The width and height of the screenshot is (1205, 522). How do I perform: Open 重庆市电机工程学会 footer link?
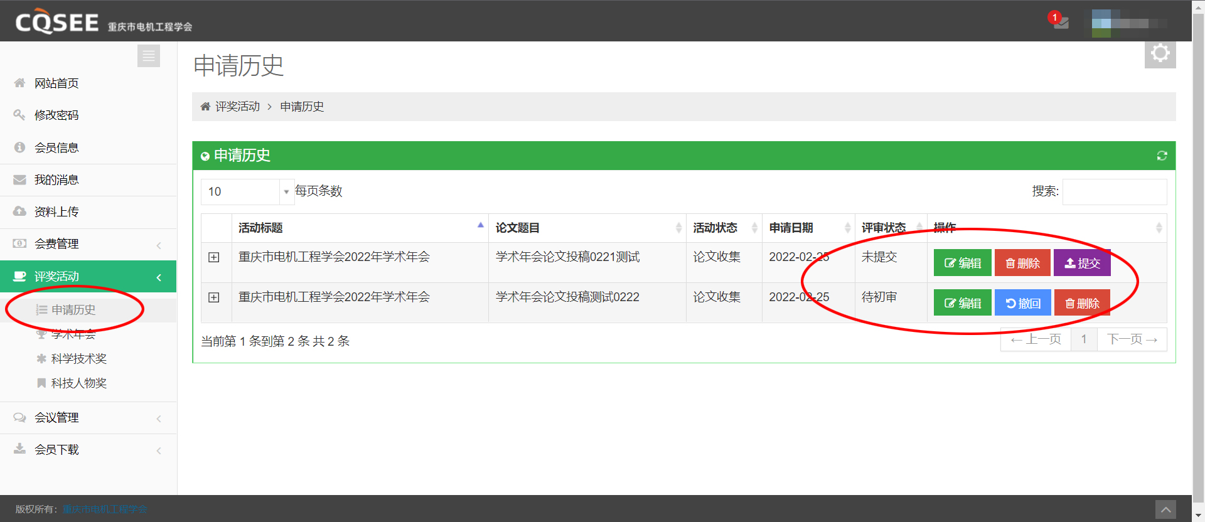105,509
